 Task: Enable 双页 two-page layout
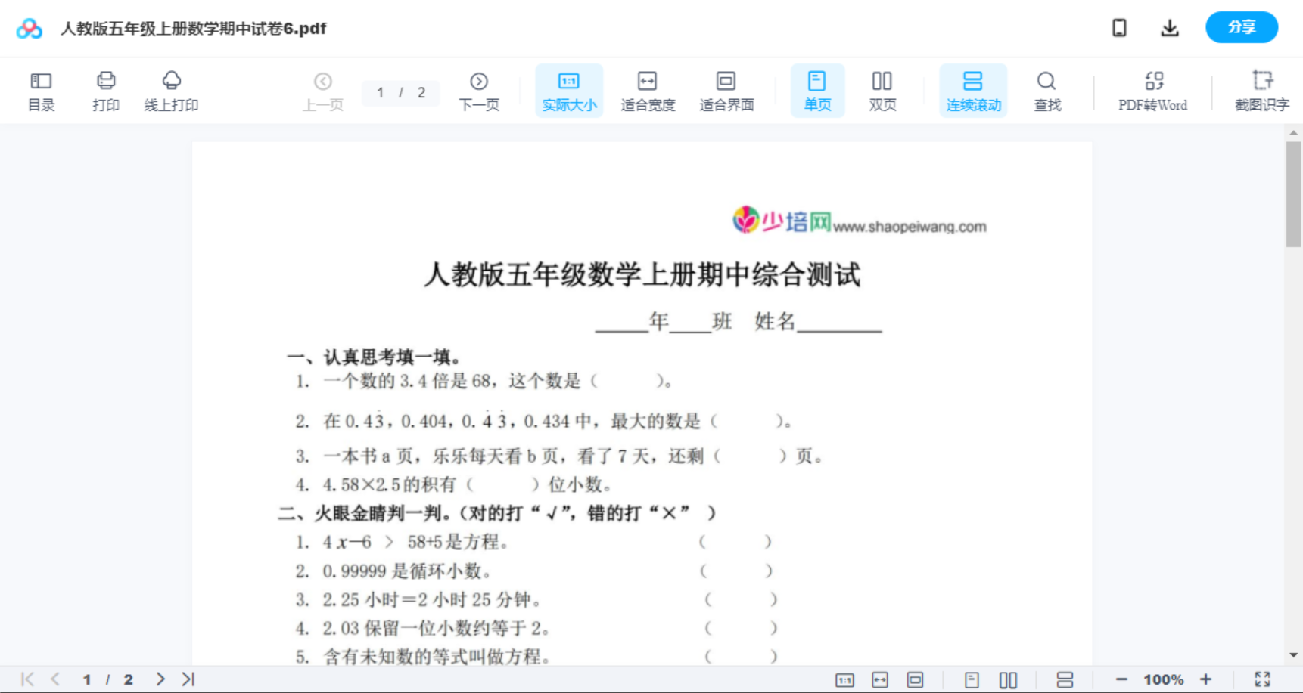pyautogui.click(x=882, y=90)
